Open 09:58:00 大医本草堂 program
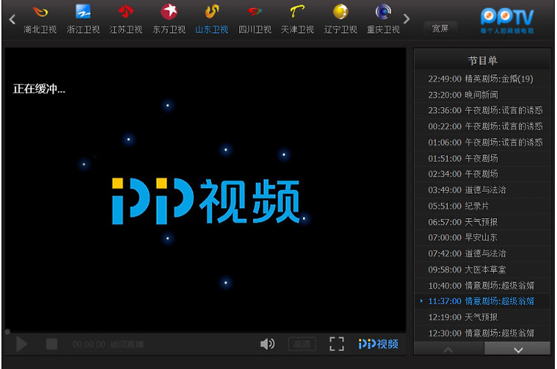 click(x=482, y=270)
